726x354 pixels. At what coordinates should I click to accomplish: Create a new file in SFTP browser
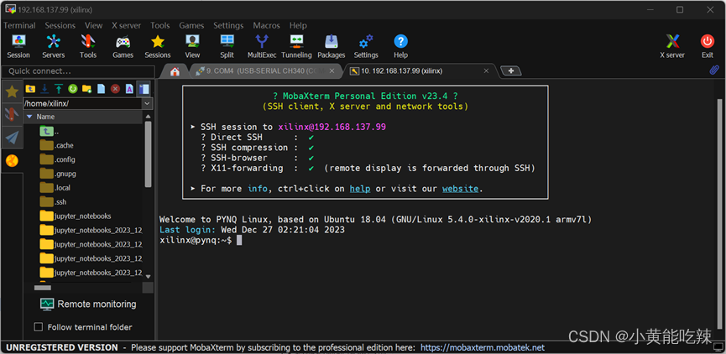[101, 89]
